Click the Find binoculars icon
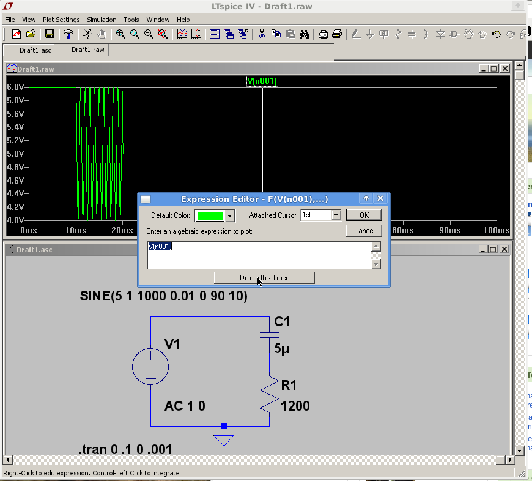Screen dimensions: 532x481 point(304,34)
